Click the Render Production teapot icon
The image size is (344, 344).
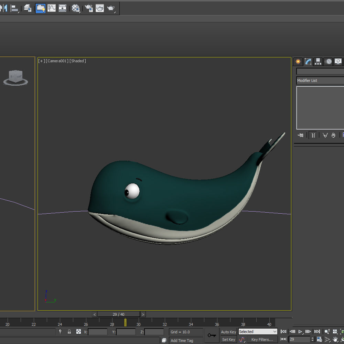111,8
